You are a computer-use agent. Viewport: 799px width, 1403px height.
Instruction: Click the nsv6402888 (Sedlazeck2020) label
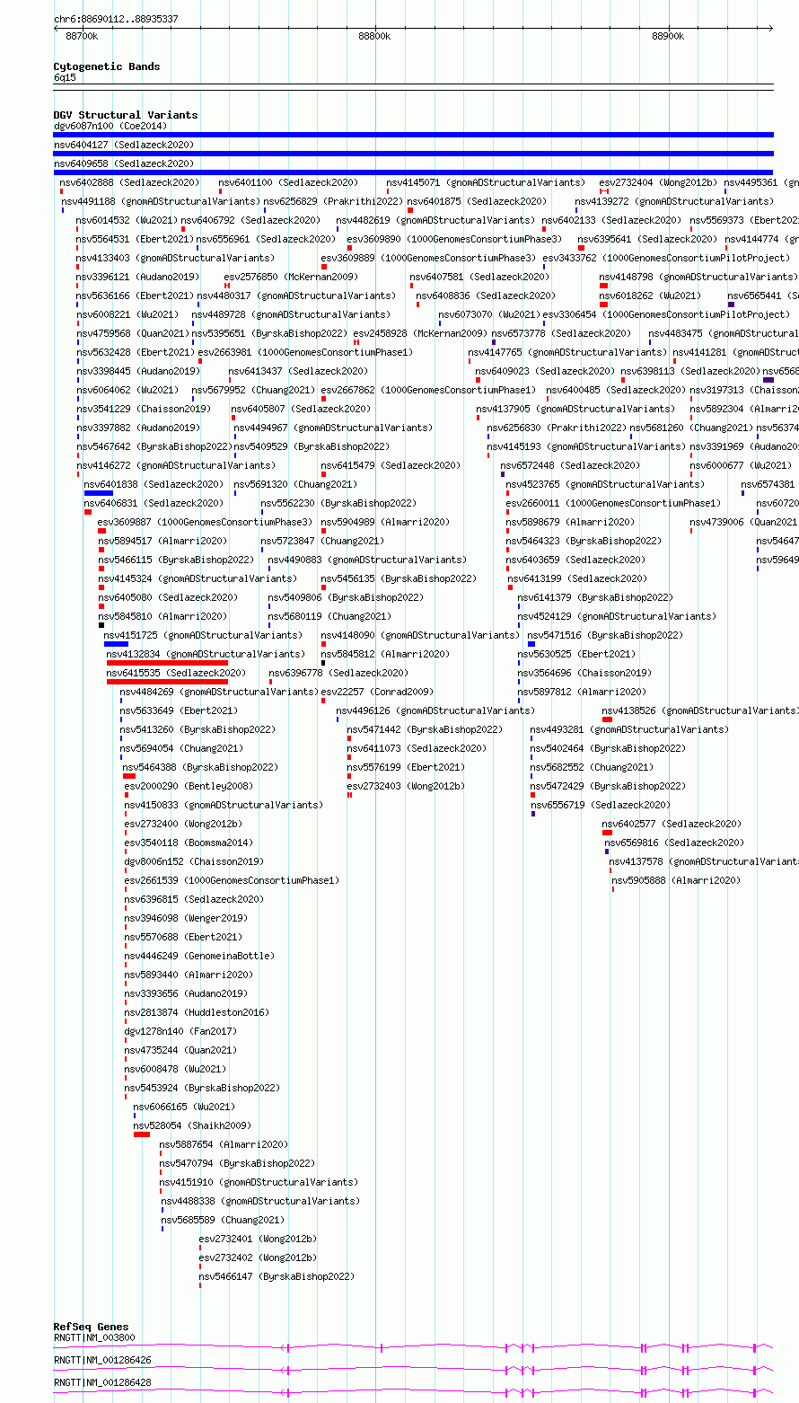[129, 182]
